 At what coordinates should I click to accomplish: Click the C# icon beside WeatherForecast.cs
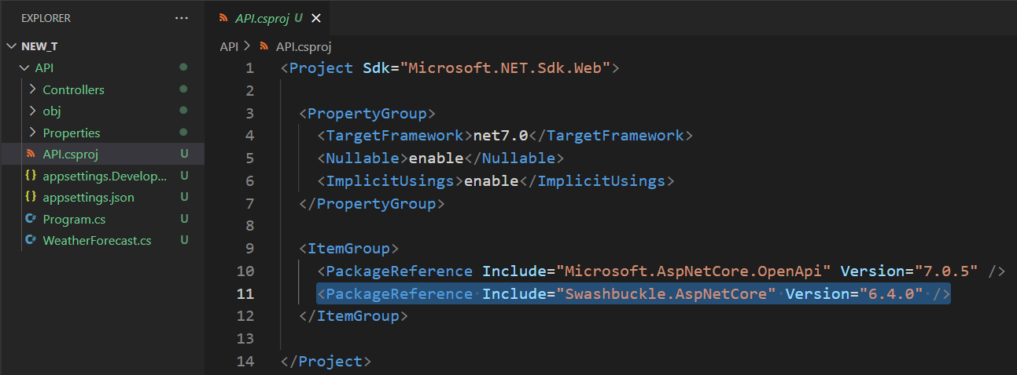[x=31, y=240]
